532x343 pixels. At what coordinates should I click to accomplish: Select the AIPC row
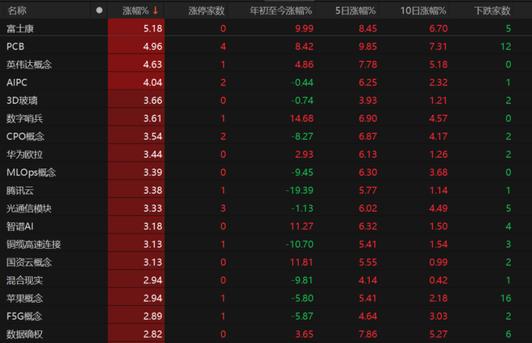pos(17,82)
